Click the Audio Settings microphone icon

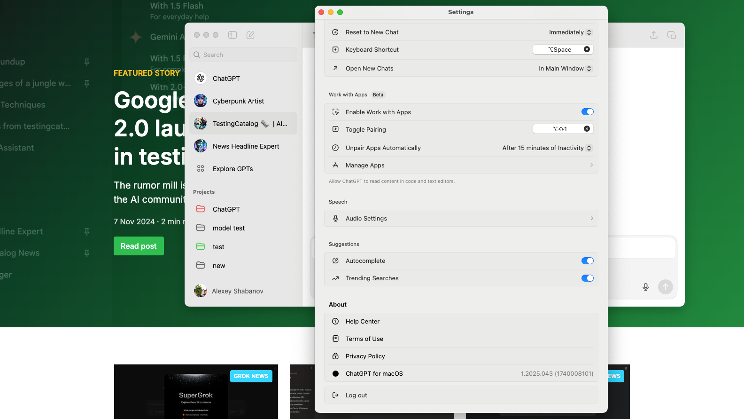point(335,218)
